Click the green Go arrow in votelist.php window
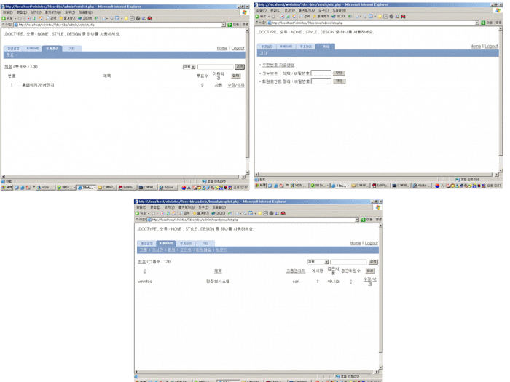 (229, 25)
